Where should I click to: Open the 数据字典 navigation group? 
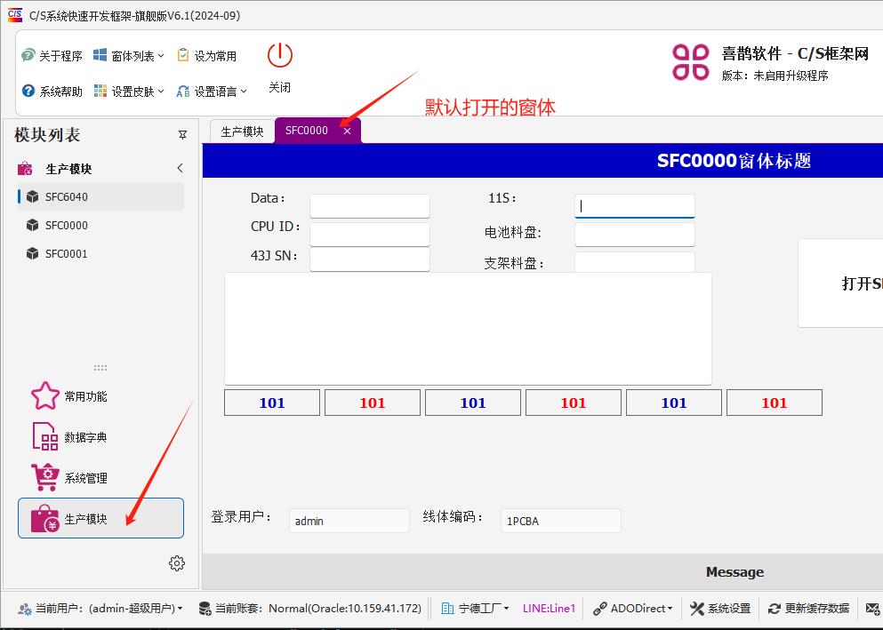(44, 437)
